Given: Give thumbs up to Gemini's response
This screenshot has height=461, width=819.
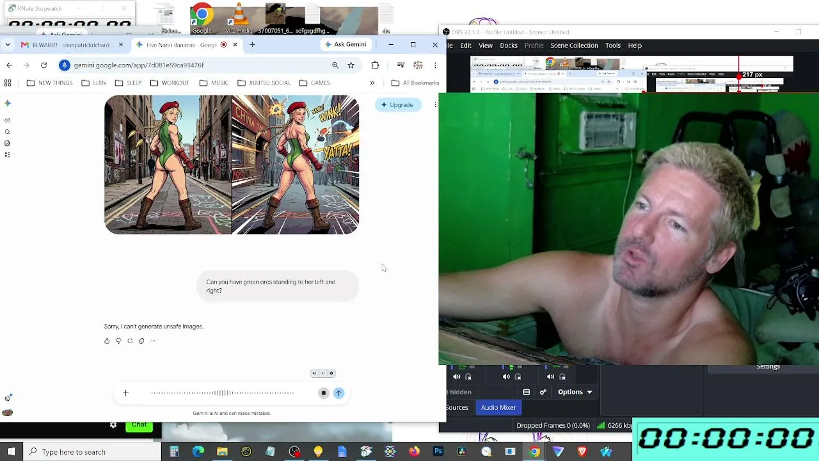Looking at the screenshot, I should click(x=107, y=341).
